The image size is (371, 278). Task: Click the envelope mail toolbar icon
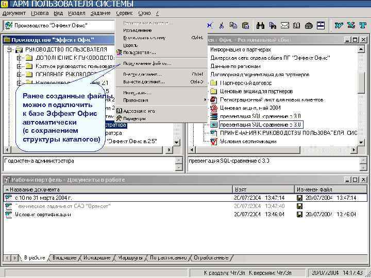[284, 26]
